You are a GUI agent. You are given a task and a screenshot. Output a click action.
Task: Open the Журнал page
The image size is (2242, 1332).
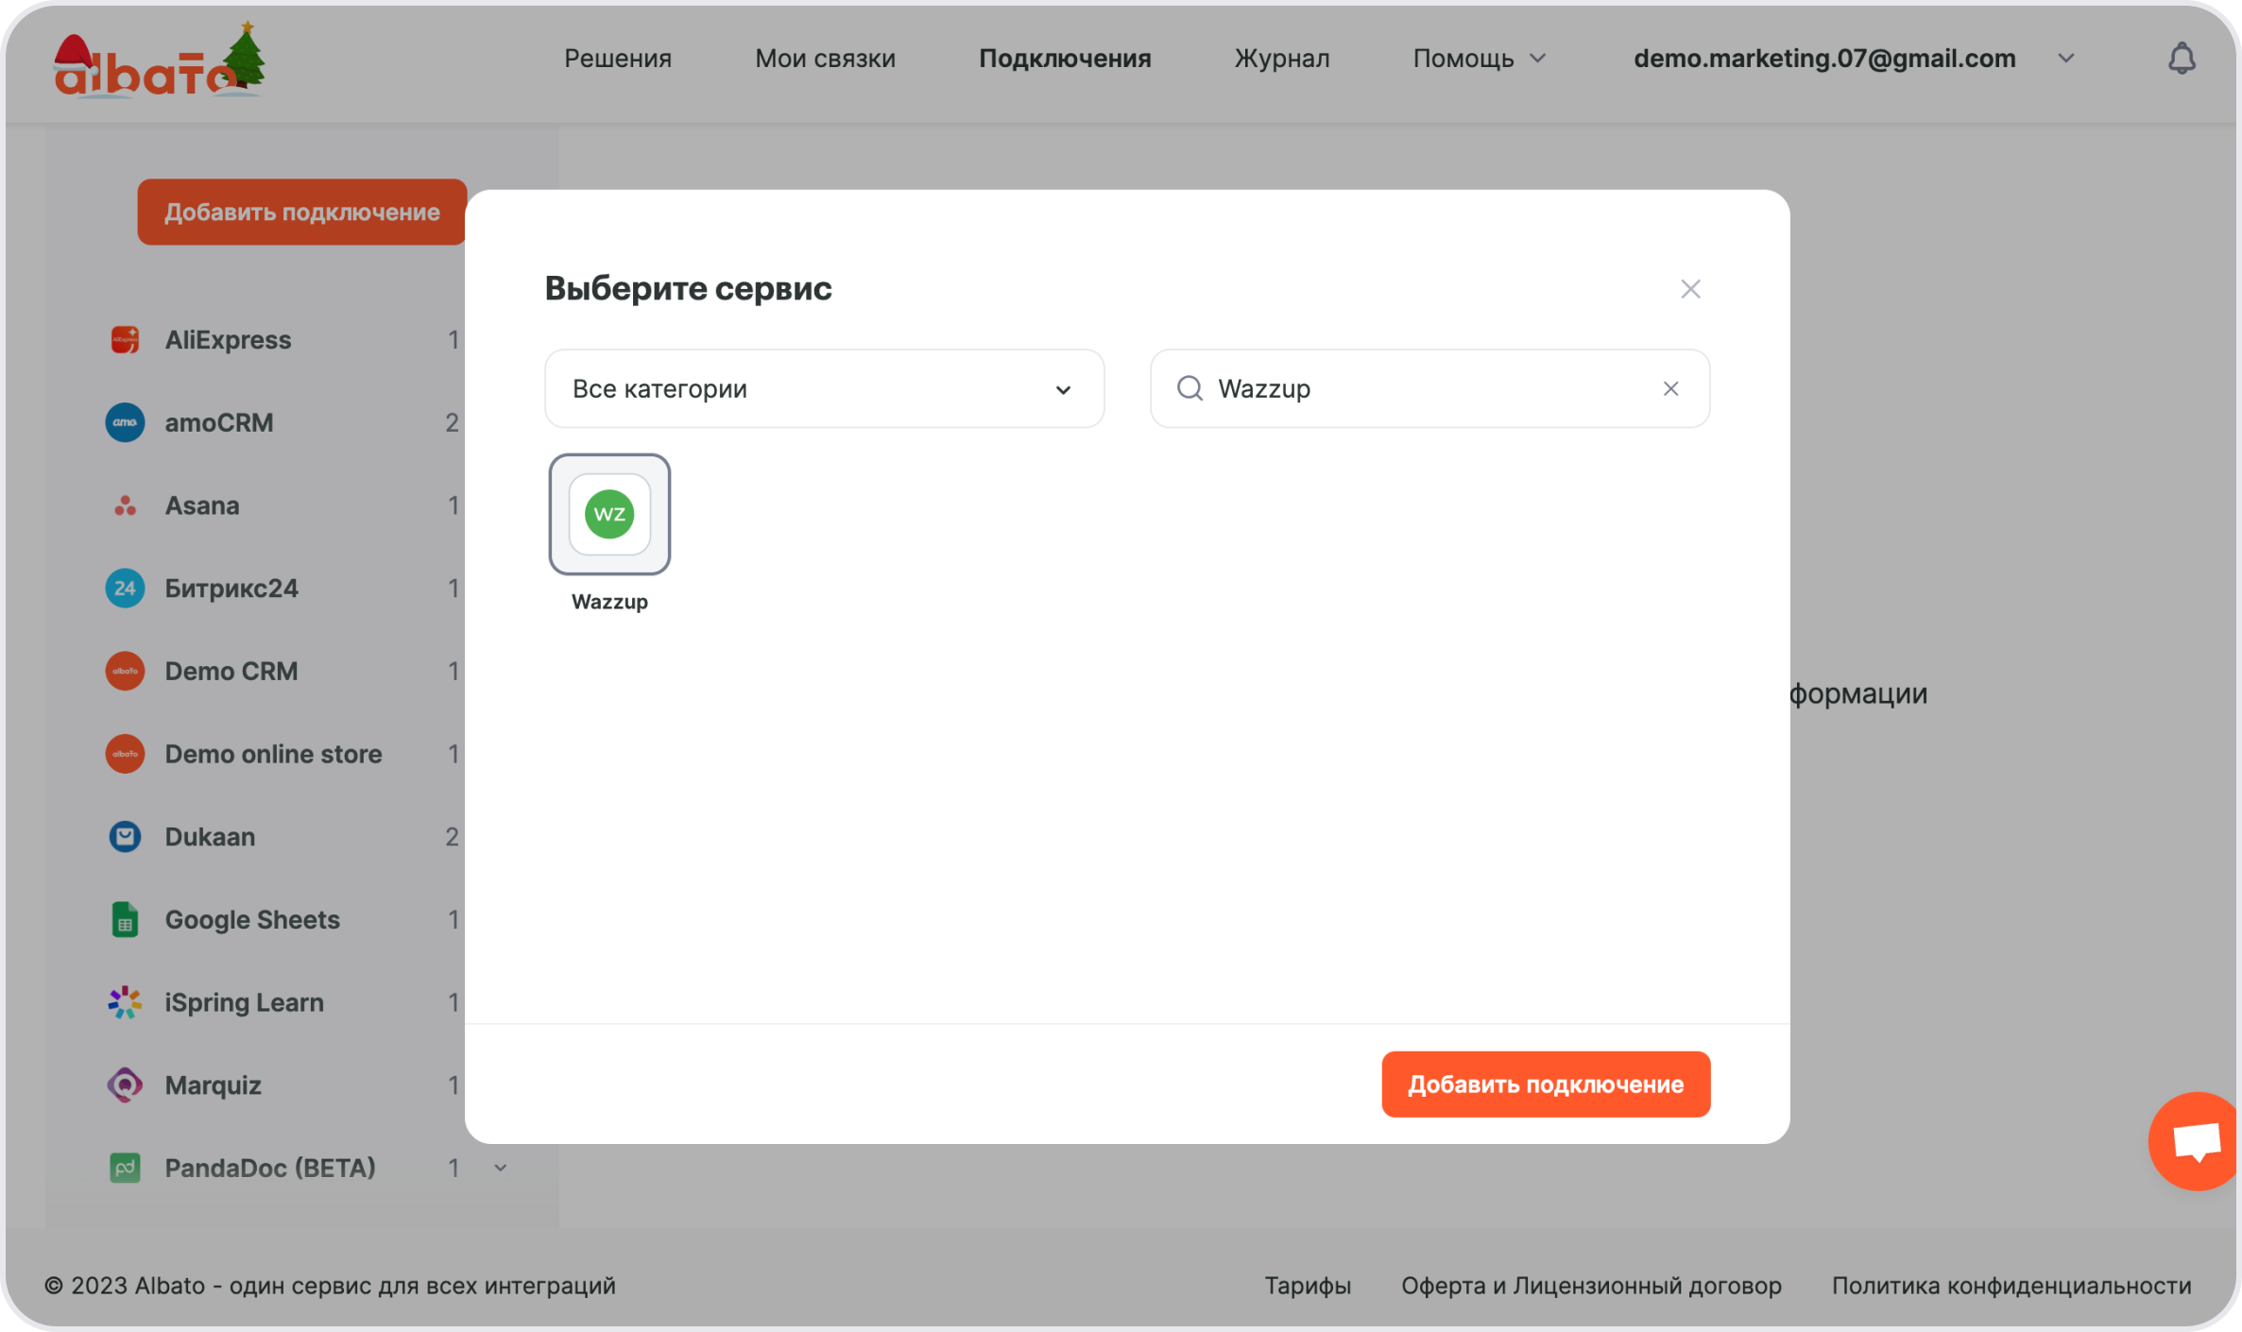click(1281, 59)
